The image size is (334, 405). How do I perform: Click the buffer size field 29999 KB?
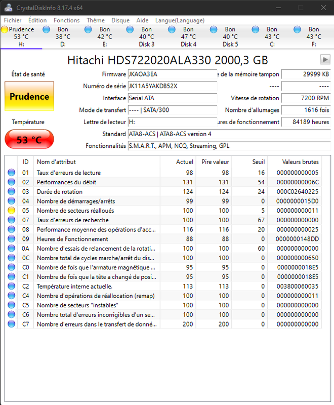(306, 74)
